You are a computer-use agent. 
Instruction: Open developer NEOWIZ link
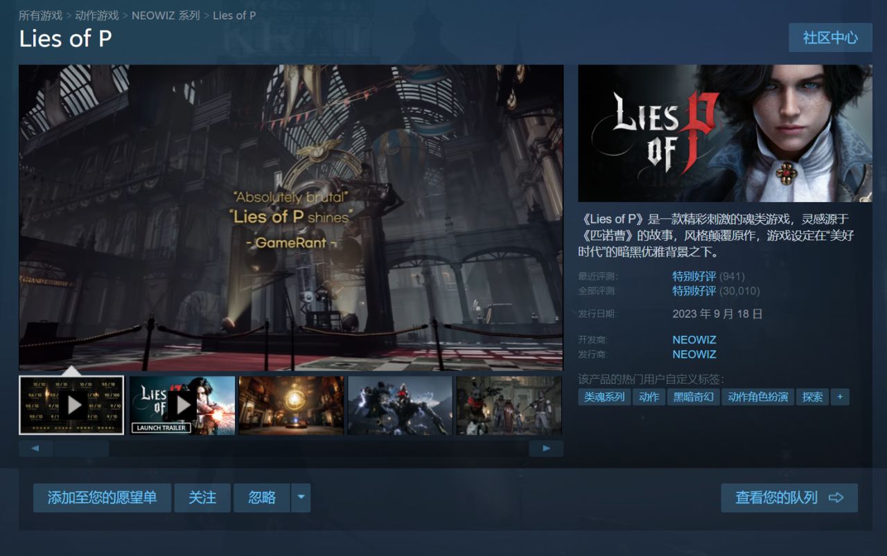[x=694, y=340]
